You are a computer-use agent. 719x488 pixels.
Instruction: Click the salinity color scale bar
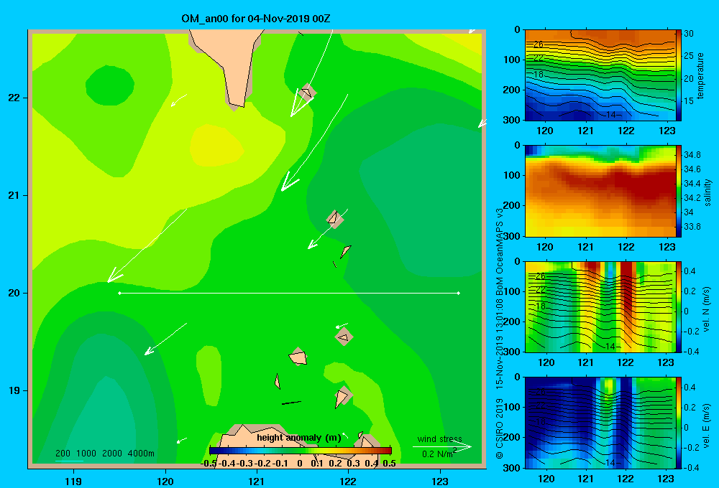[x=678, y=191]
